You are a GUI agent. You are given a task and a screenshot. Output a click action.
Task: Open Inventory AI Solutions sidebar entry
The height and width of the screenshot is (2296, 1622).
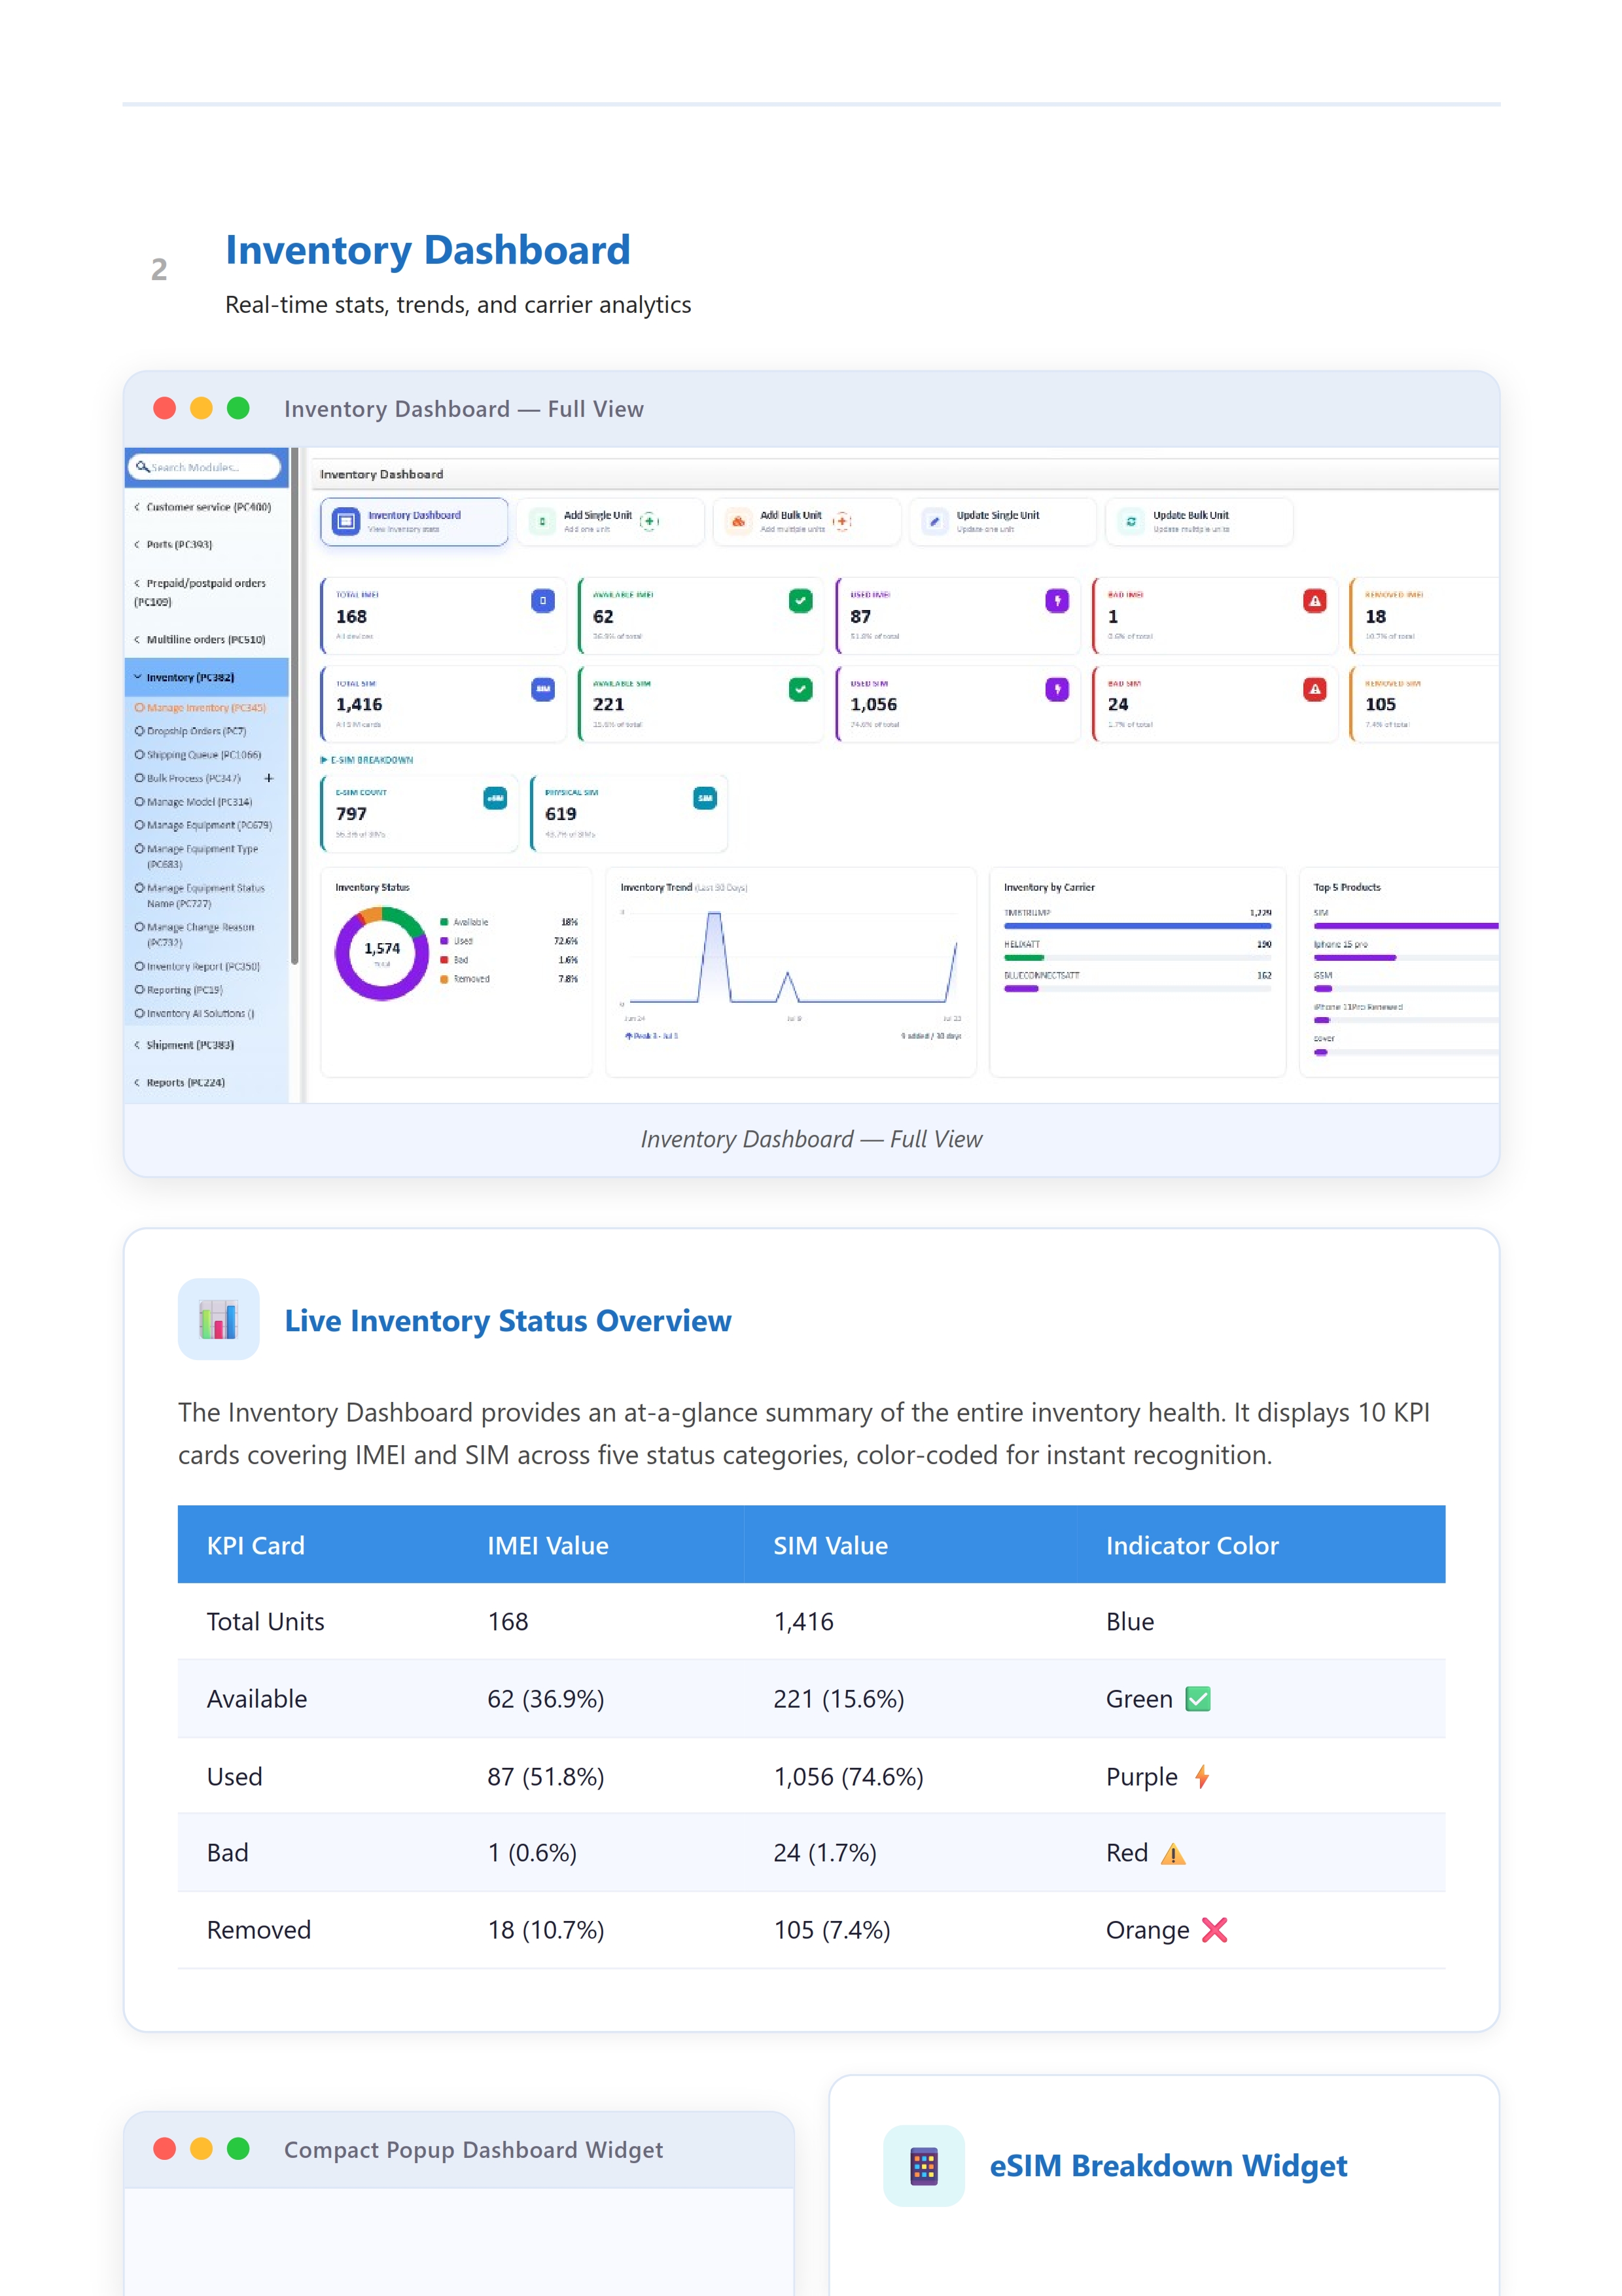[195, 1014]
